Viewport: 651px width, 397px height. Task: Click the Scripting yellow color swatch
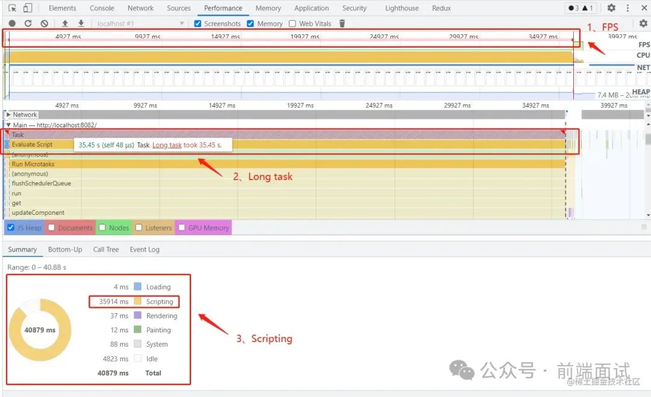[x=137, y=302]
